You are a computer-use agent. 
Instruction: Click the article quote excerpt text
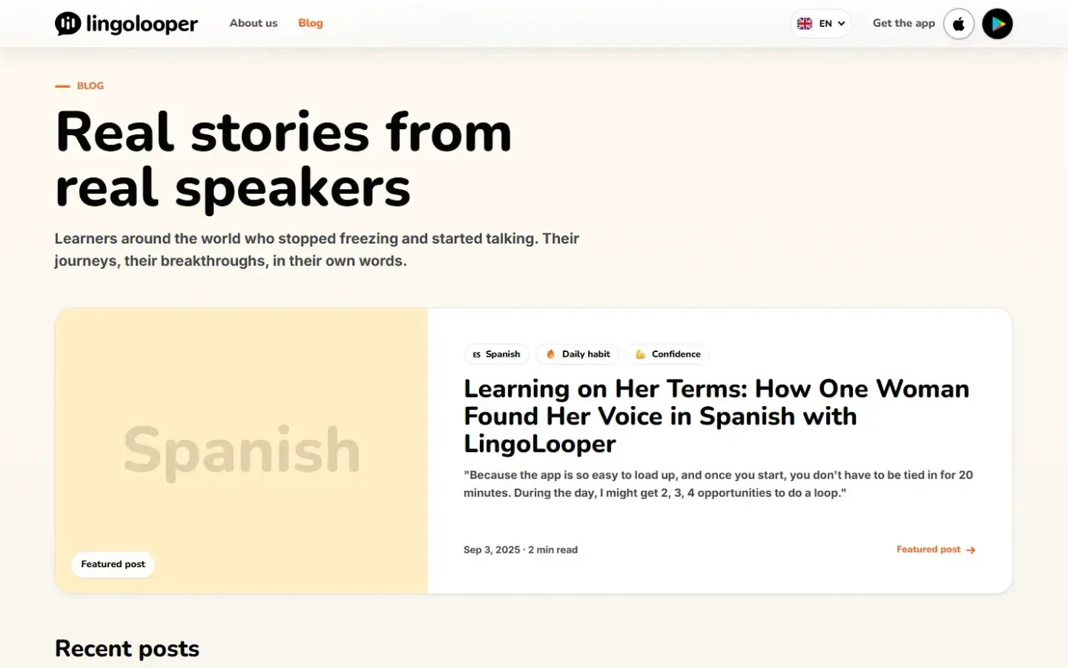(x=719, y=484)
